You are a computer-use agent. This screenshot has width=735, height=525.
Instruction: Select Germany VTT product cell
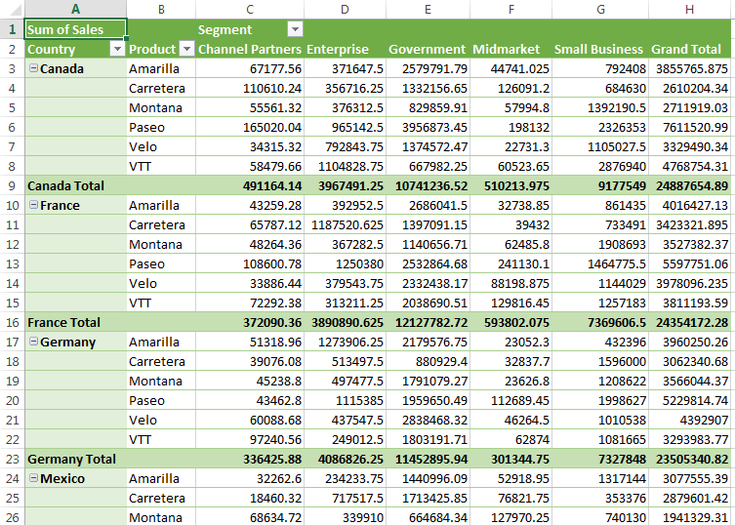pyautogui.click(x=161, y=439)
